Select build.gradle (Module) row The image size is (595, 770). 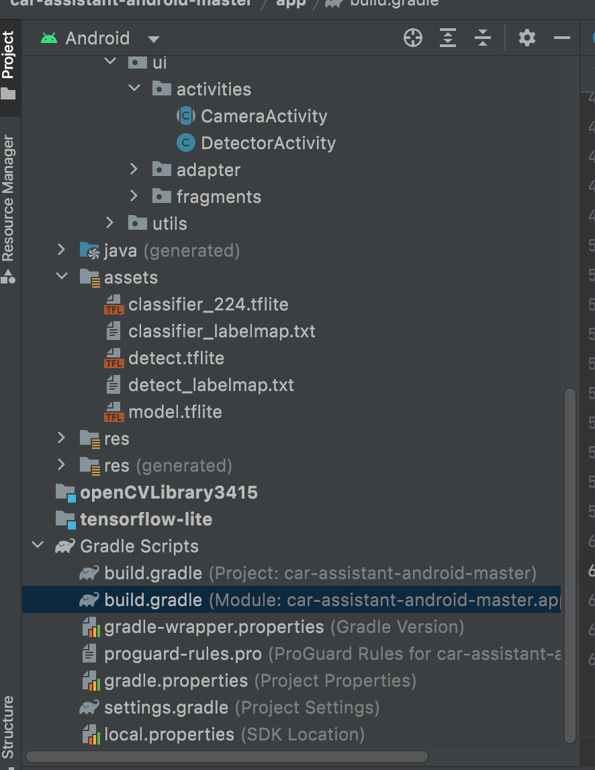click(x=291, y=600)
